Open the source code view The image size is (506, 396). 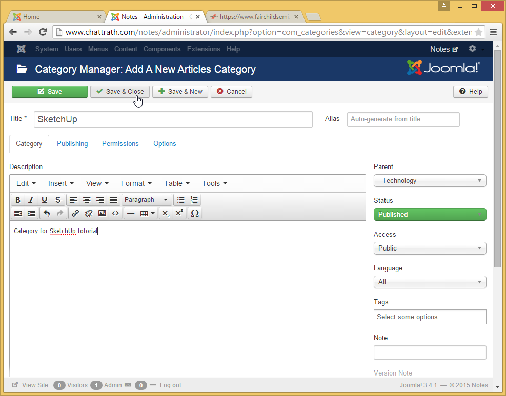115,213
